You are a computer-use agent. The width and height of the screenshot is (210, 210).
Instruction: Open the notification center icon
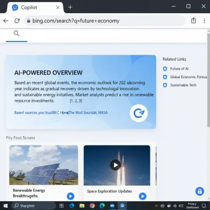204,206
